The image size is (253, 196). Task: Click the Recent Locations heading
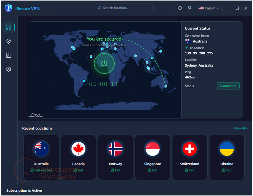(37, 128)
